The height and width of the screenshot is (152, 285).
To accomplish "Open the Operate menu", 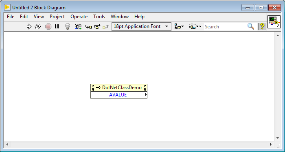I will point(79,17).
